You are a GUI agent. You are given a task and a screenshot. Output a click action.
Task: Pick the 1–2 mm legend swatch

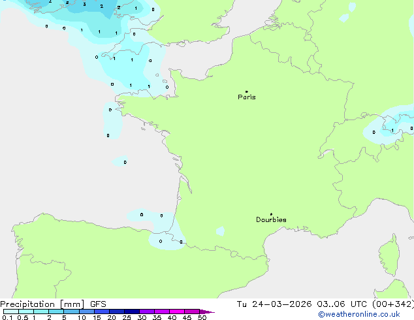pyautogui.click(x=41, y=312)
